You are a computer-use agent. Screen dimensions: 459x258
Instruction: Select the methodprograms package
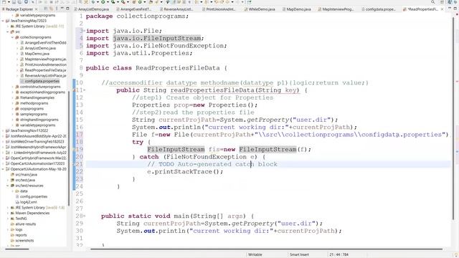coord(34,103)
